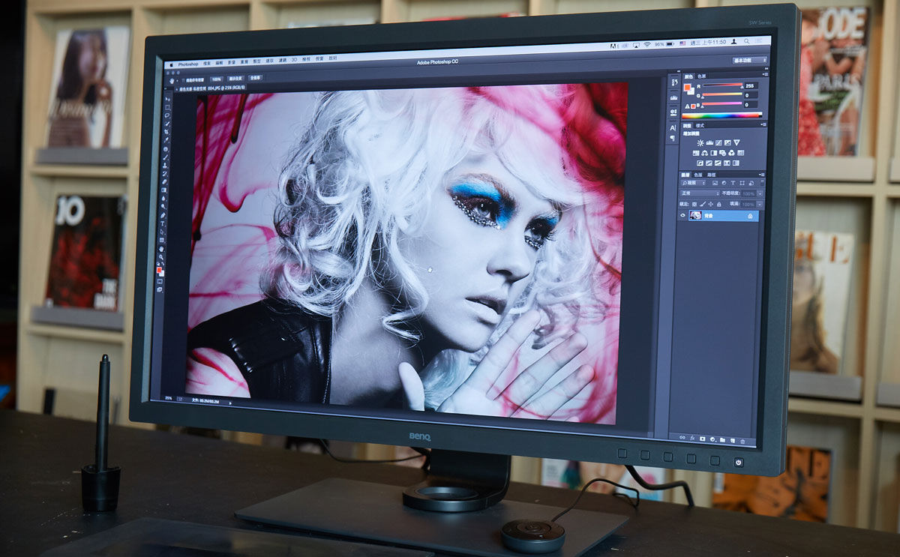Select the Quick Selection tool
900x557 pixels.
[x=167, y=124]
